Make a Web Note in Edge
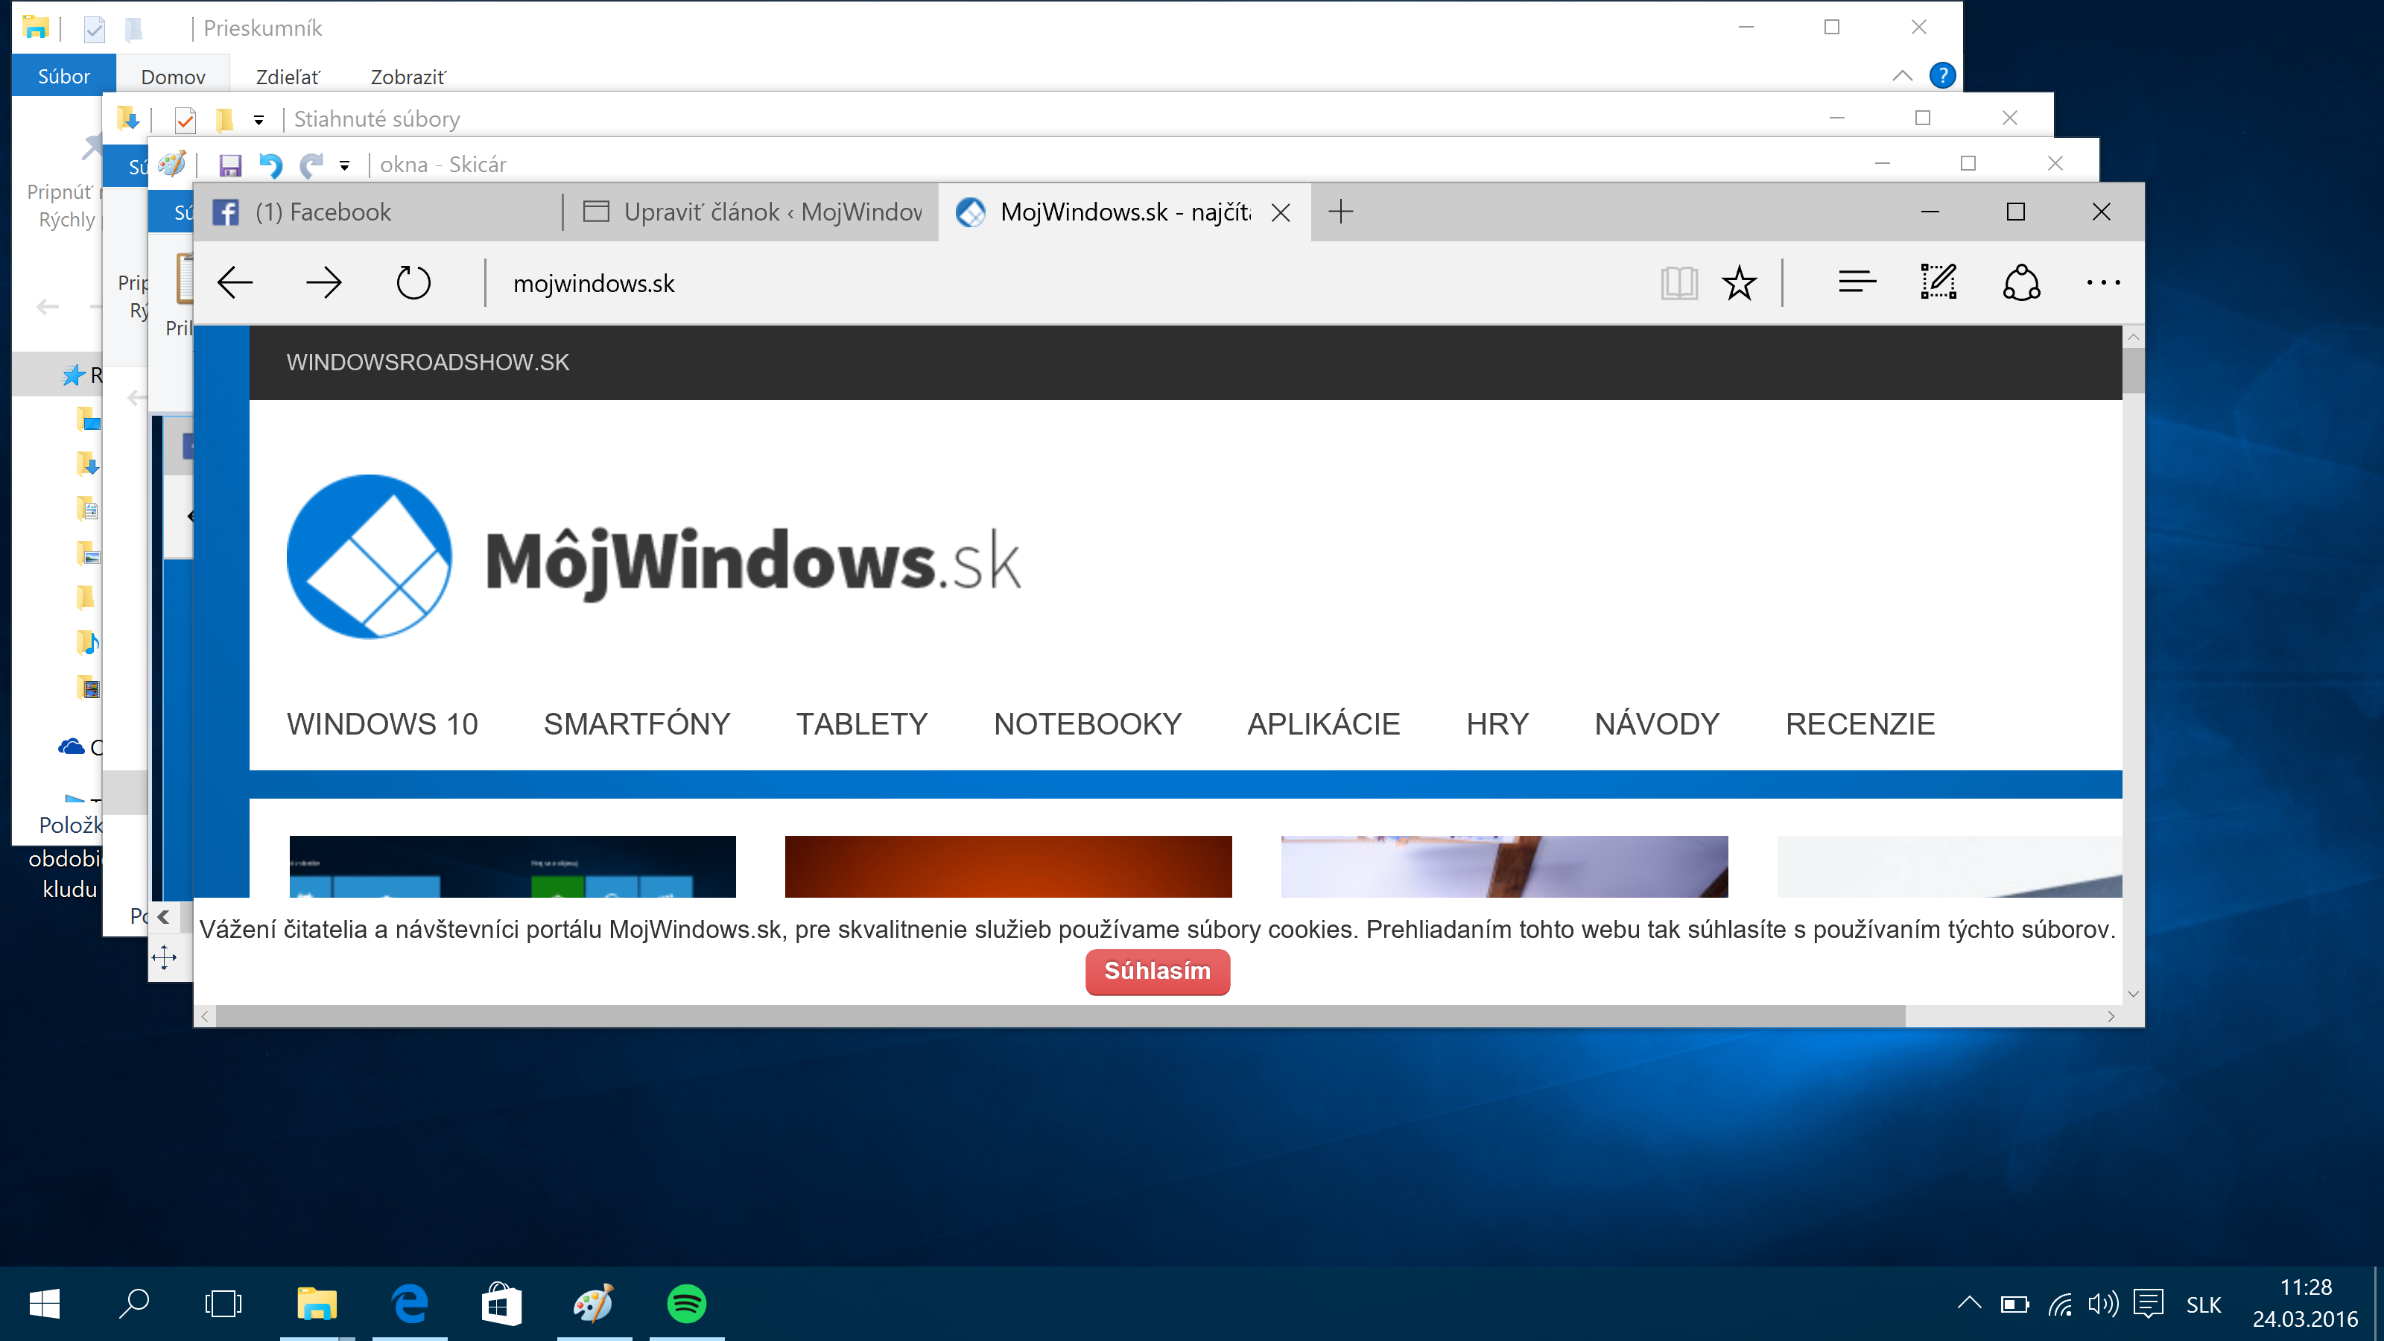The image size is (2384, 1341). 1938,282
